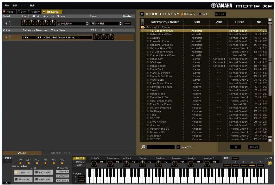Toggle the SEQ to PC quick setup option
Viewport: 275px width, 185px height.
43,172
